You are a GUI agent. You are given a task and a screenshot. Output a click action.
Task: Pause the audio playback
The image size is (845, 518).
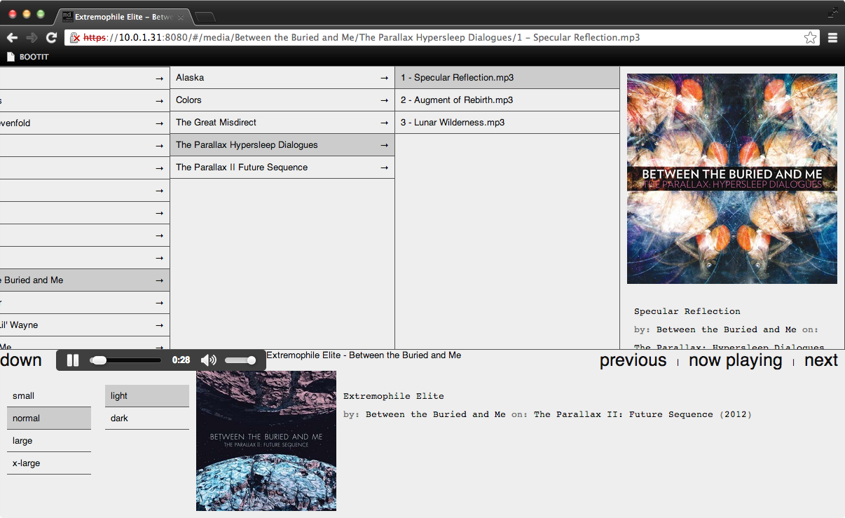click(x=73, y=360)
